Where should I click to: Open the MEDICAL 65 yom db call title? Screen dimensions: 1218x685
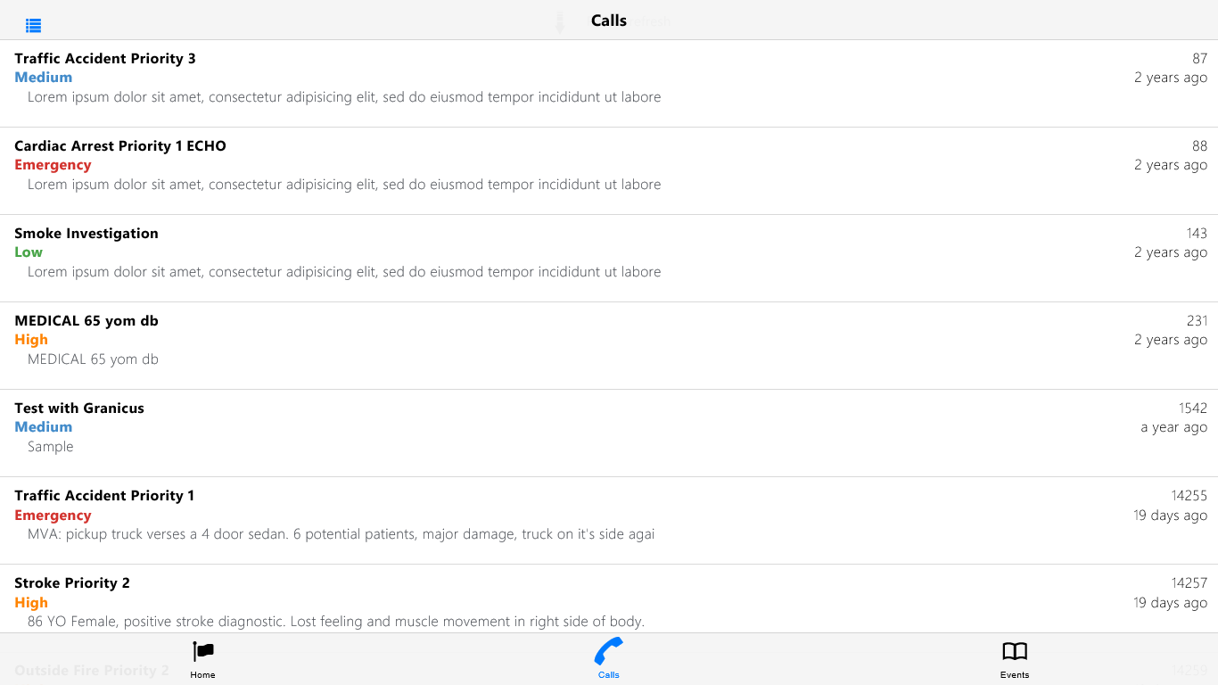86,321
